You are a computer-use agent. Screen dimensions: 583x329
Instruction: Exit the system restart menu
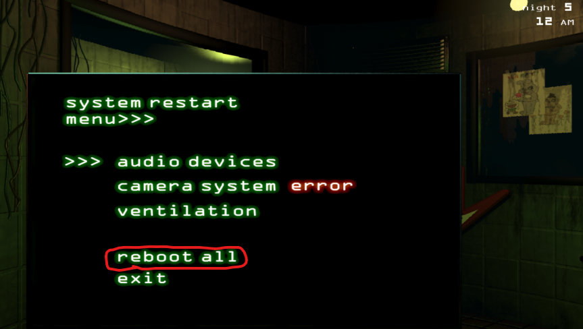142,278
